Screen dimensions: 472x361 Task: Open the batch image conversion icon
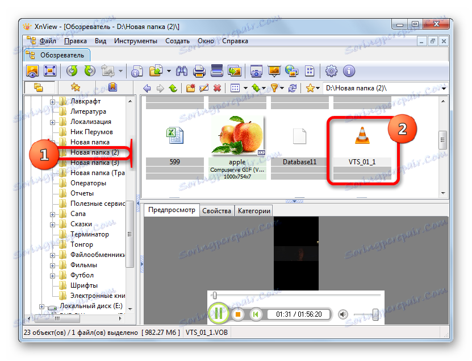235,71
